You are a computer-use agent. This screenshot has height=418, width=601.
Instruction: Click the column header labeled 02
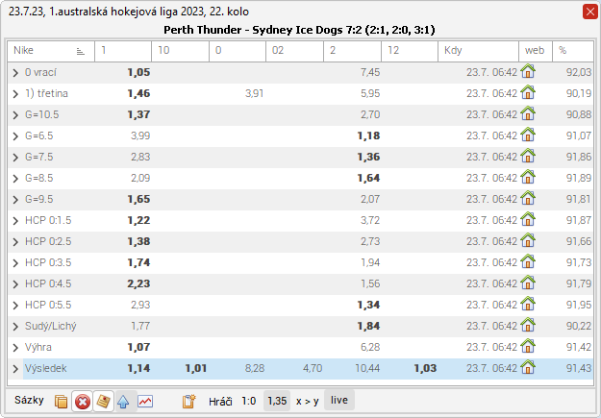click(x=294, y=51)
